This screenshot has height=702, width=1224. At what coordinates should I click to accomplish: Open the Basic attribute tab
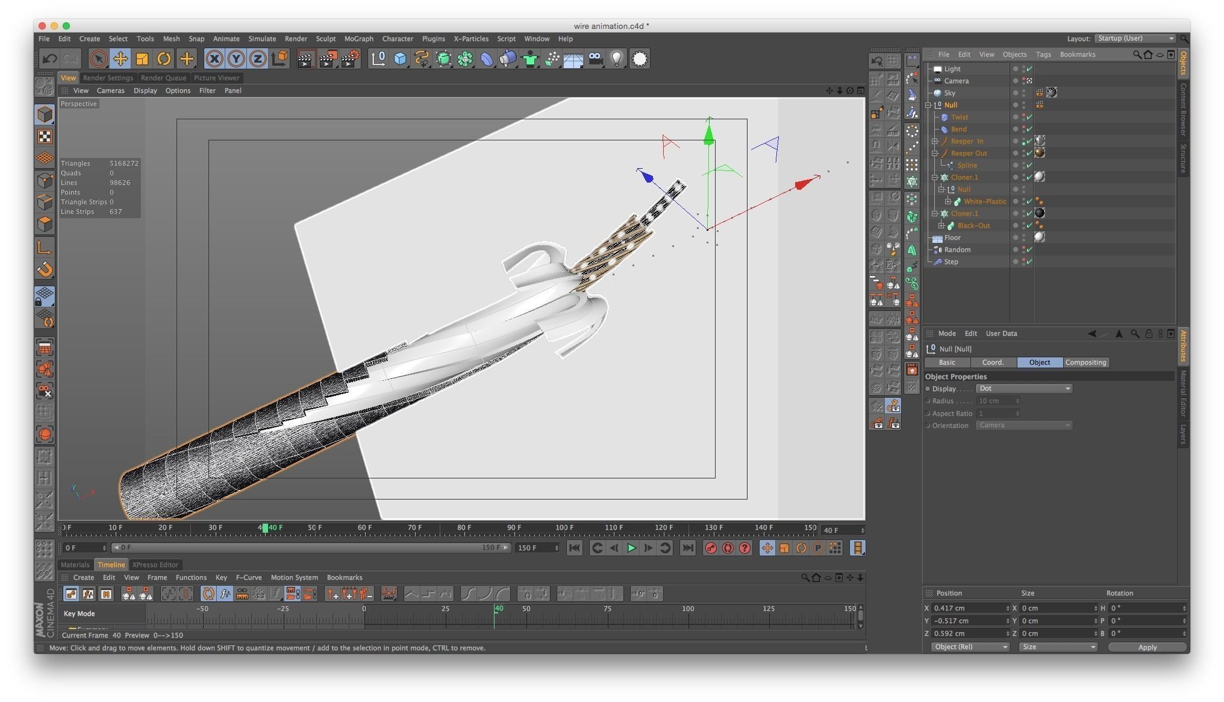point(947,362)
